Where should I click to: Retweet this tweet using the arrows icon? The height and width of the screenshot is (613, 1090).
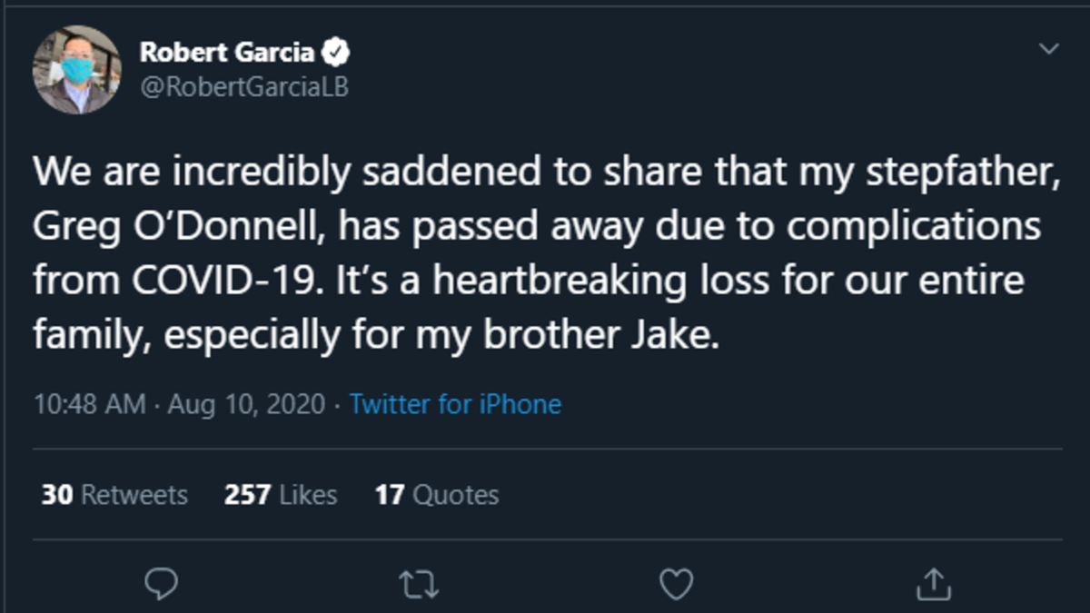[x=420, y=582]
